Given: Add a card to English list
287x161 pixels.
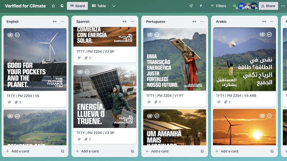Looking at the screenshot, I should coord(17,151).
